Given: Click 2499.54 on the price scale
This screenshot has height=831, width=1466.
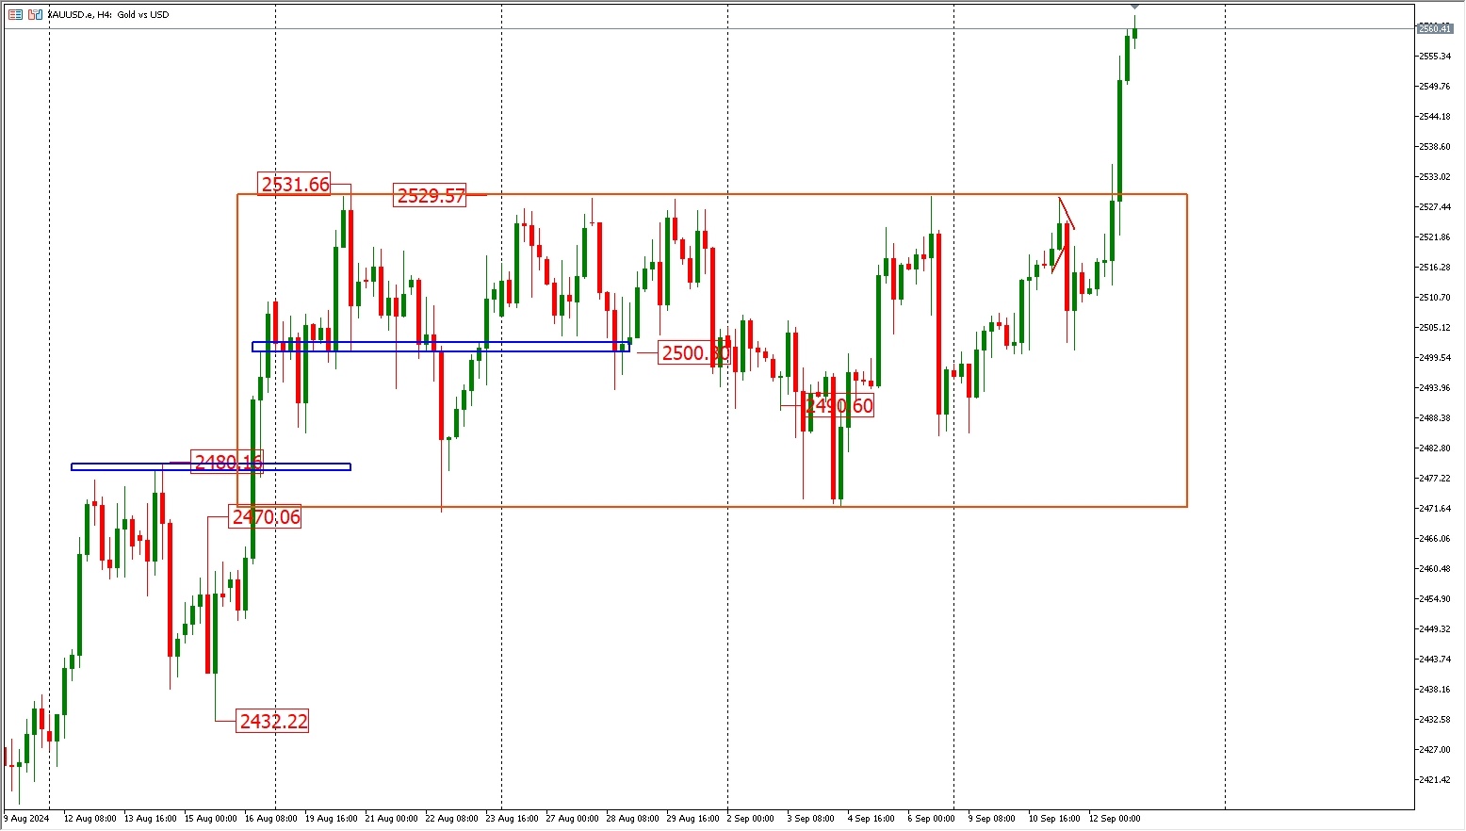Looking at the screenshot, I should pyautogui.click(x=1434, y=358).
